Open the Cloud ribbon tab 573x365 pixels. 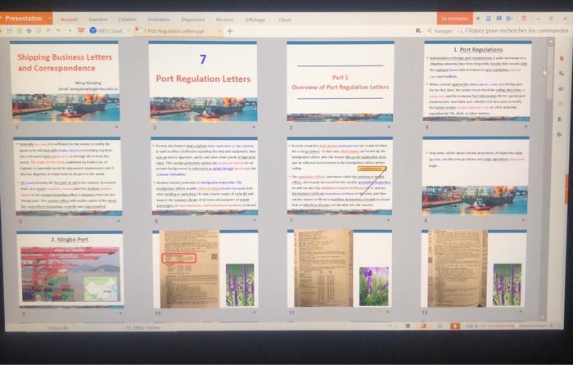pyautogui.click(x=285, y=20)
